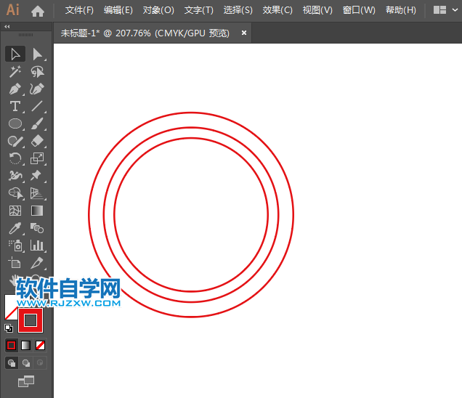Open the 效果(C) menu
Image resolution: width=462 pixels, height=398 pixels.
[277, 10]
